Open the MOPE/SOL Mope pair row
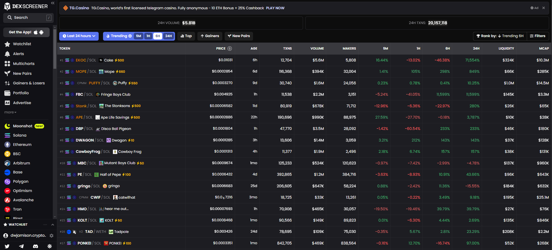The height and width of the screenshot is (250, 552). 304,71
